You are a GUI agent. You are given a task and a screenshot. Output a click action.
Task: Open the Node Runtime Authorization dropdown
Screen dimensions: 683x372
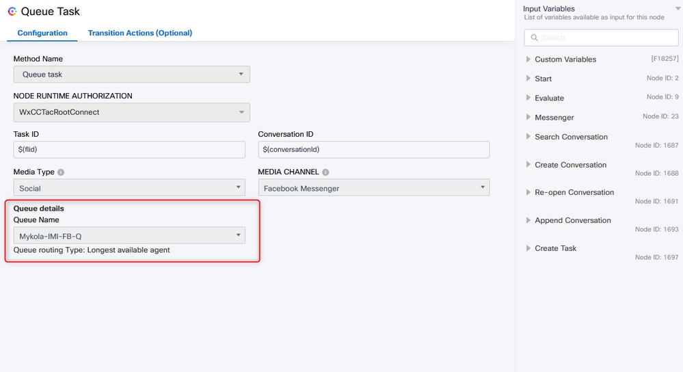click(x=131, y=112)
